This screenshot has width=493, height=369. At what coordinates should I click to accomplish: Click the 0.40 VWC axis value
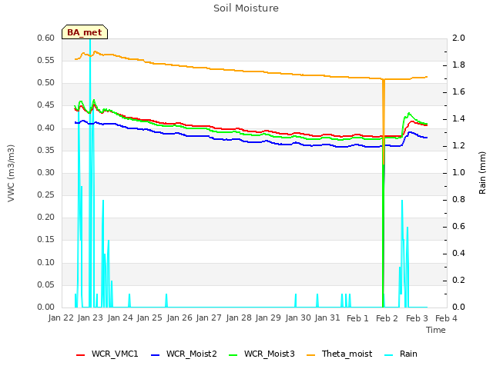[46, 128]
